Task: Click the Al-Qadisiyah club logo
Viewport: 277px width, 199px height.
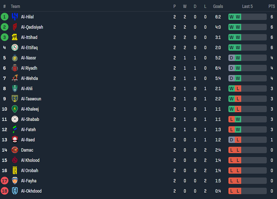Action: [15, 27]
